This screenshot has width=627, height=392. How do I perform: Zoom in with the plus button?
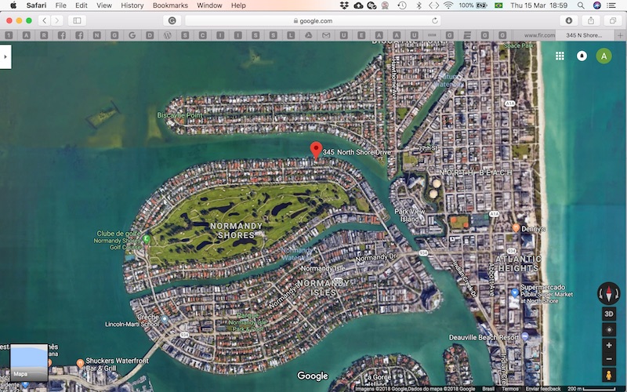609,345
